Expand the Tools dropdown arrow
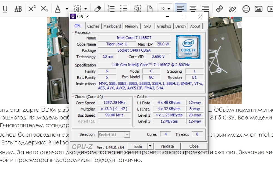 pos(150,146)
